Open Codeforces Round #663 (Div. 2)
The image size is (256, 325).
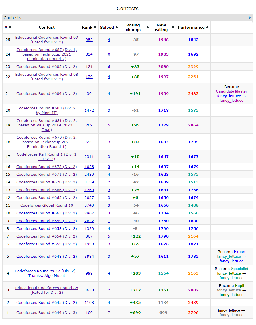[x=47, y=213]
